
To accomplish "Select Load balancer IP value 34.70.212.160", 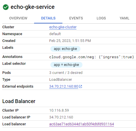I will [61, 117].
